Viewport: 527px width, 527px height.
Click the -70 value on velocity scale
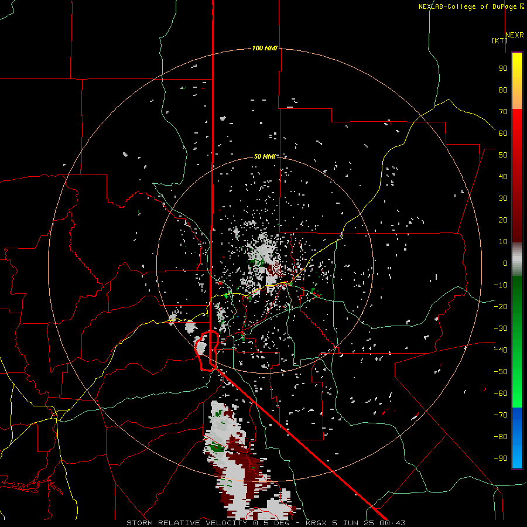(x=501, y=415)
